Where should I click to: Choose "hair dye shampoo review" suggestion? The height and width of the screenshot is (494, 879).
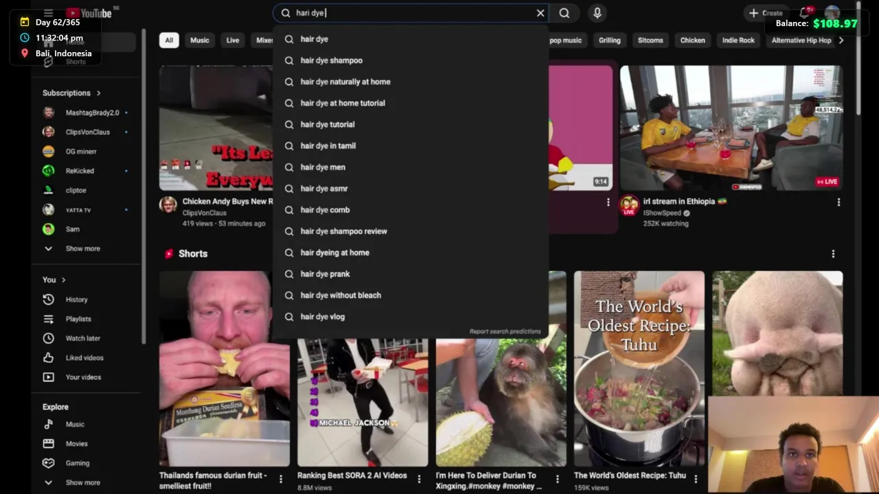coord(411,231)
